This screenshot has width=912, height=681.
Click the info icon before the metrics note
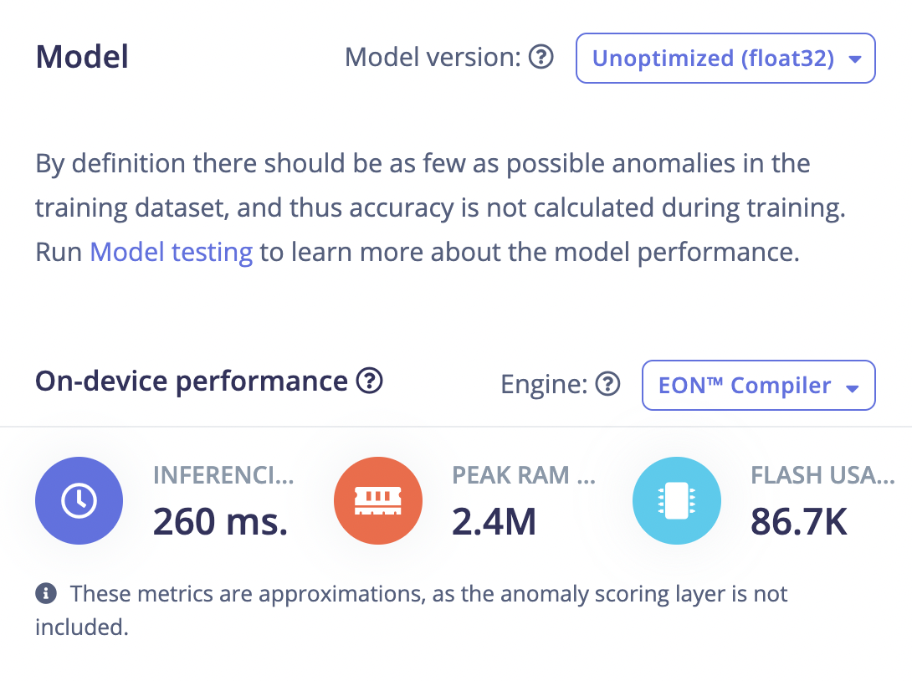click(46, 594)
